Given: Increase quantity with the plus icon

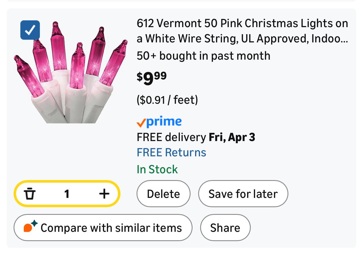Looking at the screenshot, I should pos(104,194).
